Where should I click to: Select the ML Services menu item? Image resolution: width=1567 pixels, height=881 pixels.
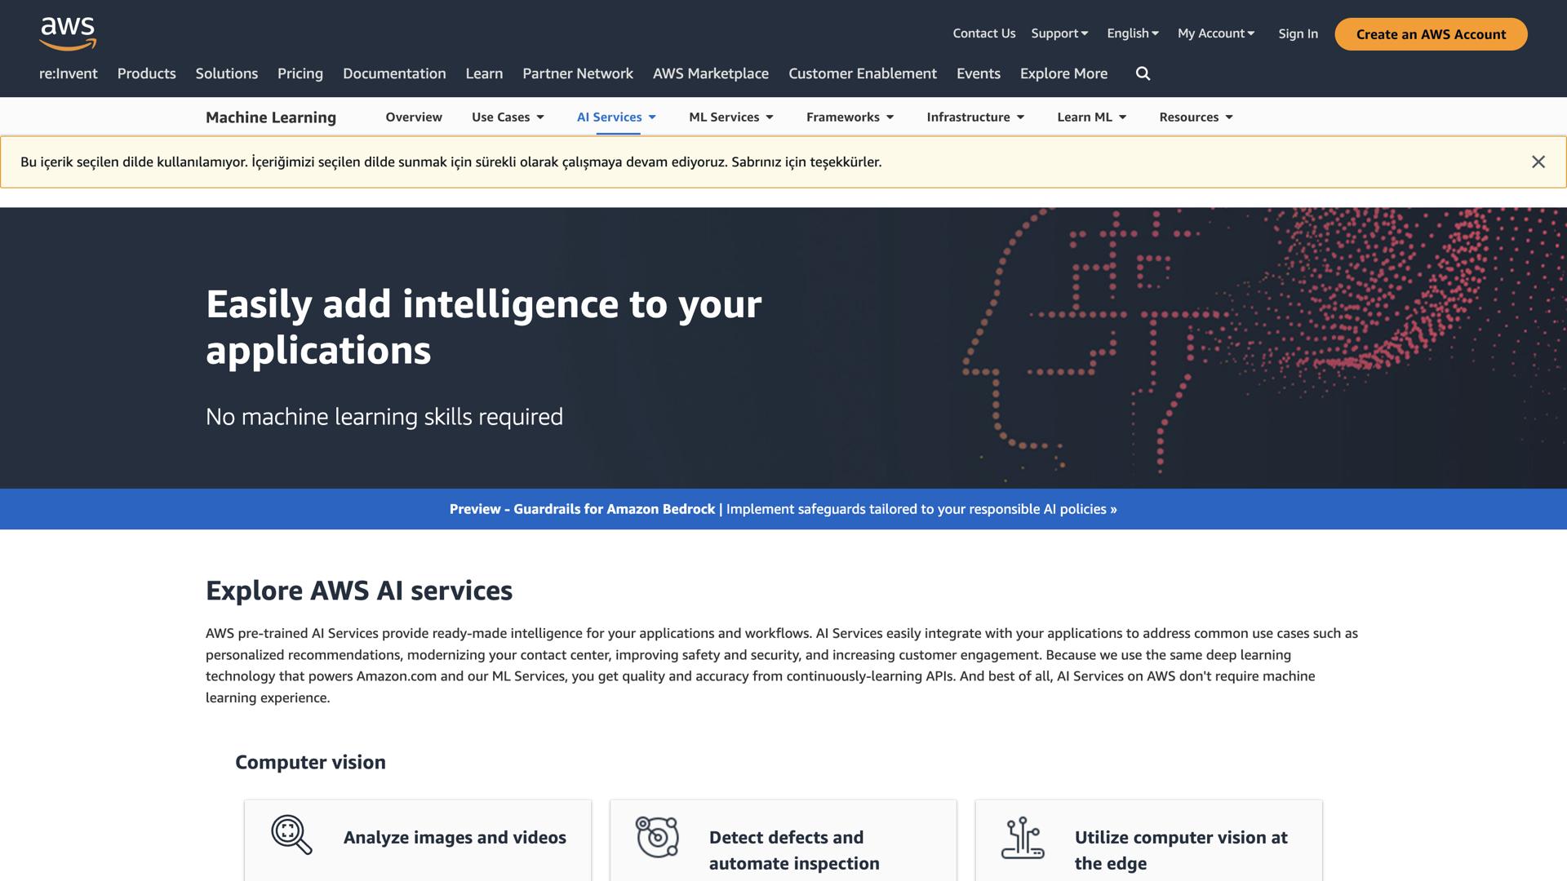(730, 117)
